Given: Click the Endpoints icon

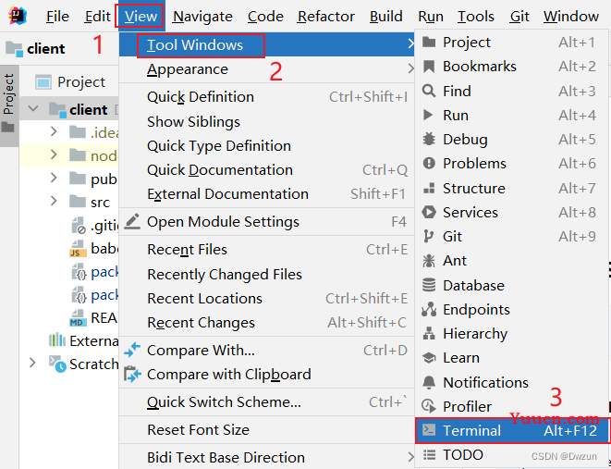Looking at the screenshot, I should [x=429, y=310].
